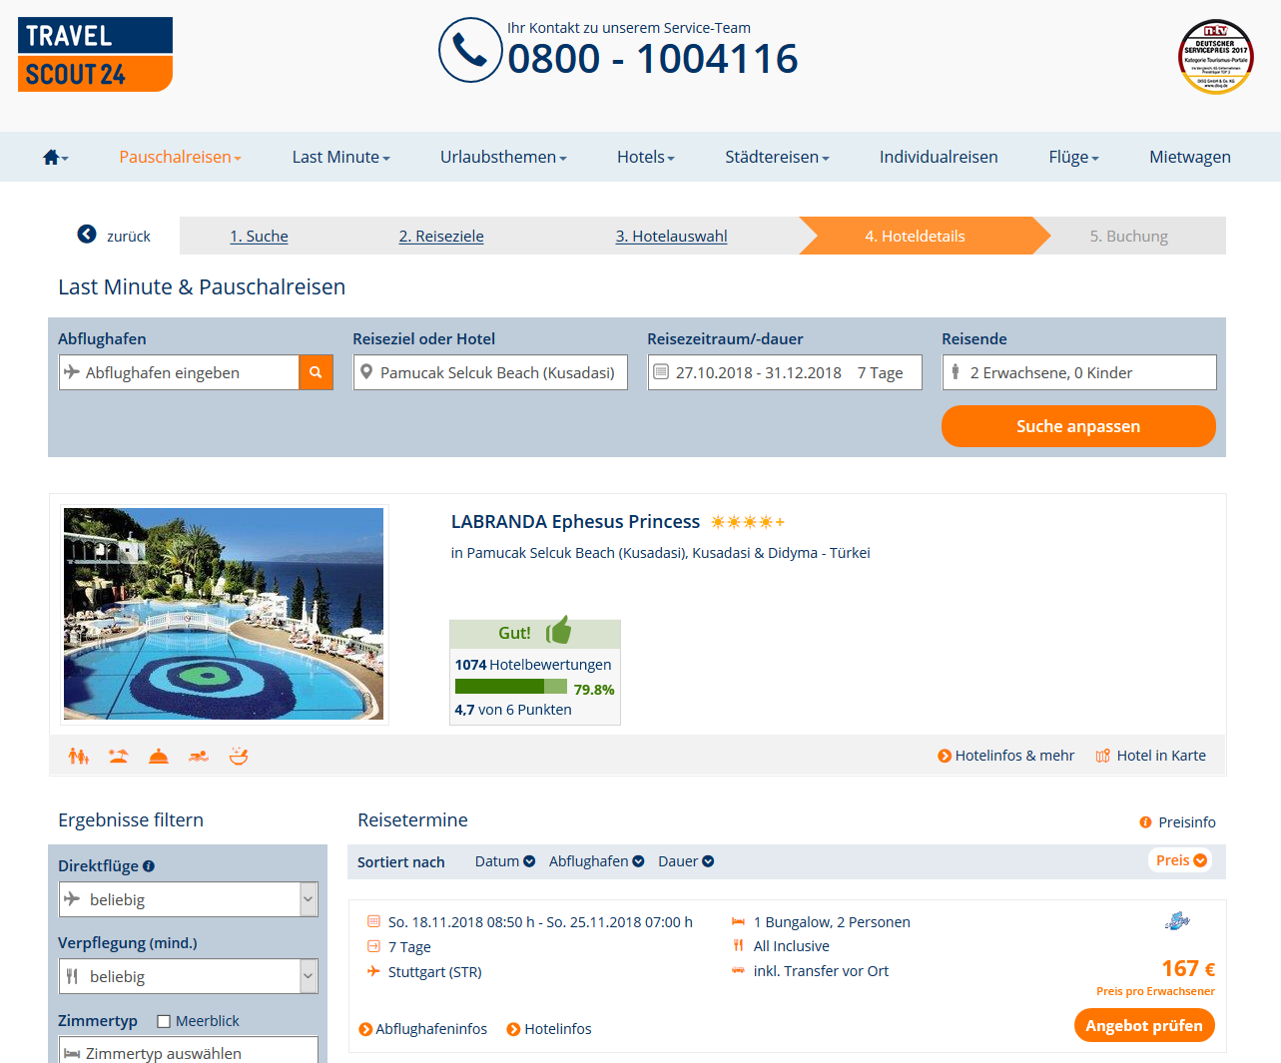Screen dimensions: 1281x1063
Task: Click the wellness bowl amenity icon
Action: 239,756
